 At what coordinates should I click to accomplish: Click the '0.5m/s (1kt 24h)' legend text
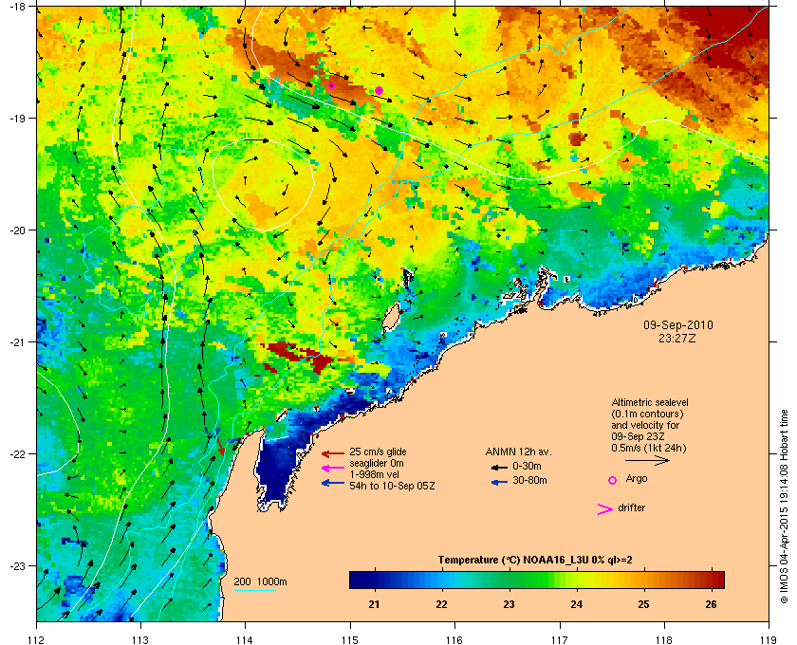coord(649,449)
